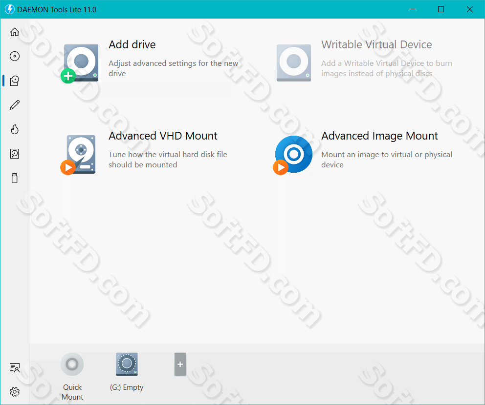Click text "Add a Writable Virtual Device to burn"
485x405 pixels.
click(x=387, y=63)
